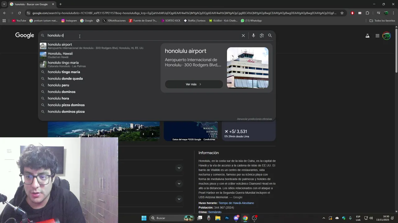This screenshot has width=398, height=223.
Task: Open the Chrome apps grid in the bookmarks bar
Action: [4, 21]
